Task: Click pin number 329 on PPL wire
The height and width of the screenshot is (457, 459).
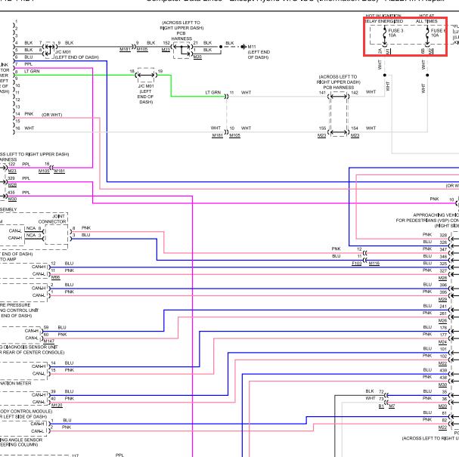Action: (11, 178)
